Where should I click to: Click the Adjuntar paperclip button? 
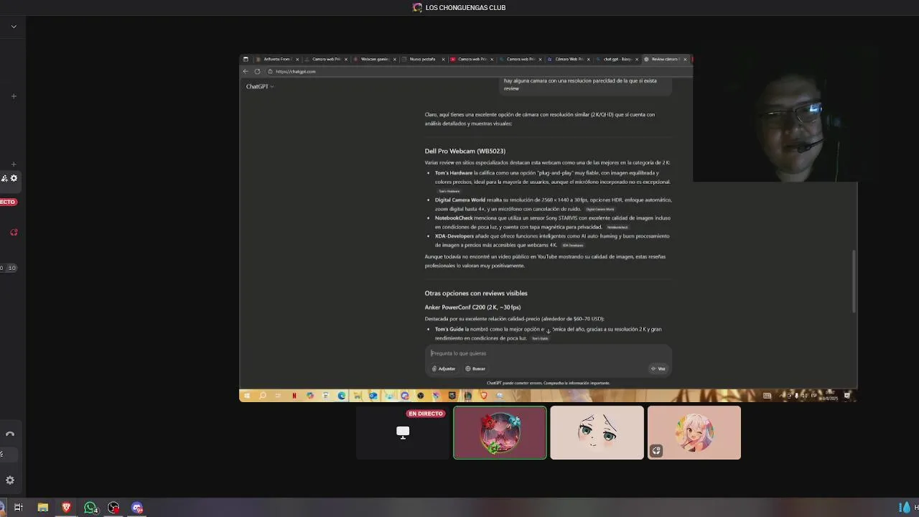444,368
